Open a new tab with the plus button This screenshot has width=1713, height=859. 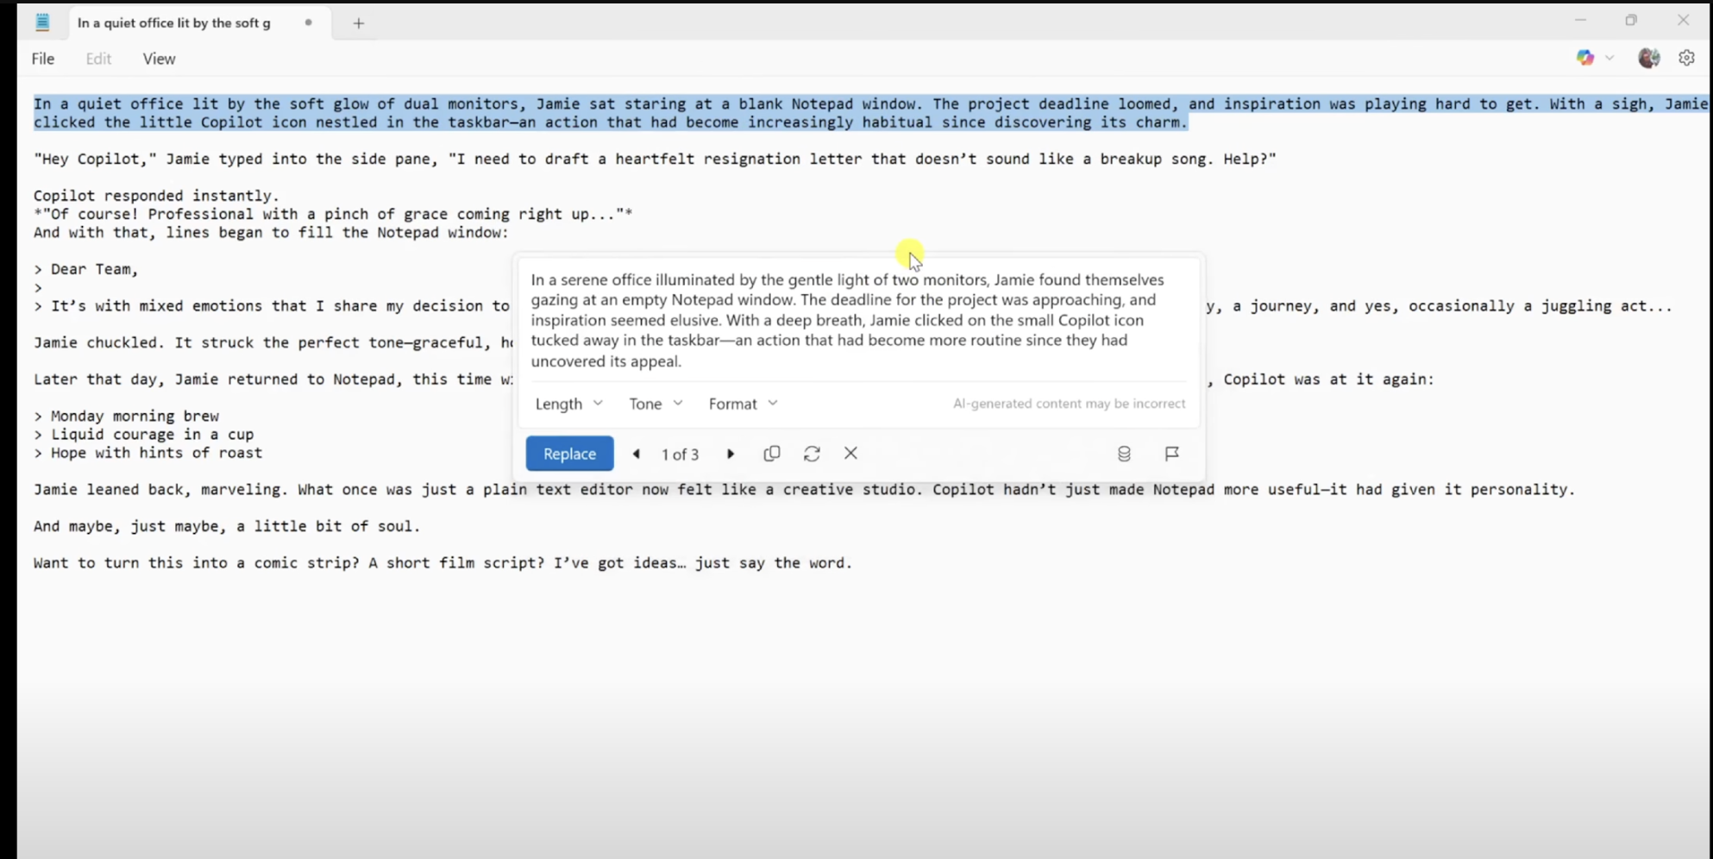coord(359,23)
